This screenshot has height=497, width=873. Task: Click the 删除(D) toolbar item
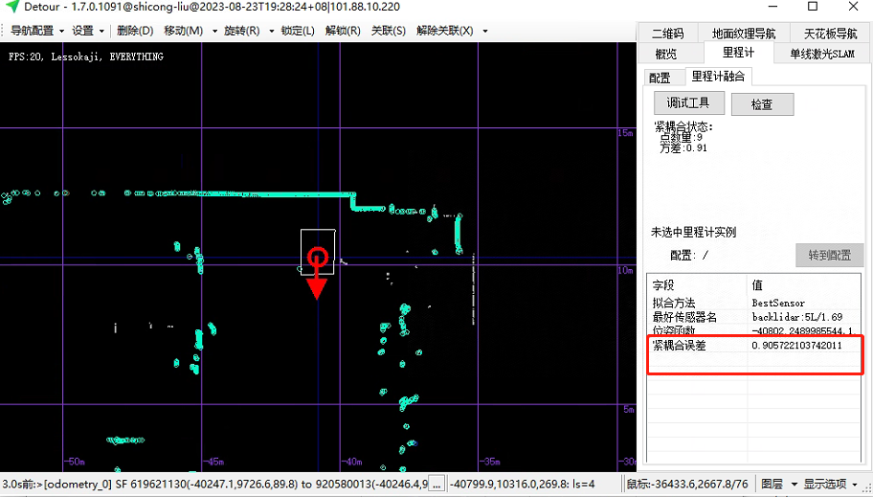tap(135, 31)
